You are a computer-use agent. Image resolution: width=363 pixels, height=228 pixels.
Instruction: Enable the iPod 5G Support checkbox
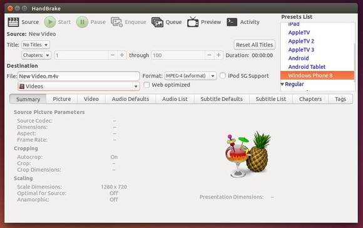pyautogui.click(x=222, y=76)
